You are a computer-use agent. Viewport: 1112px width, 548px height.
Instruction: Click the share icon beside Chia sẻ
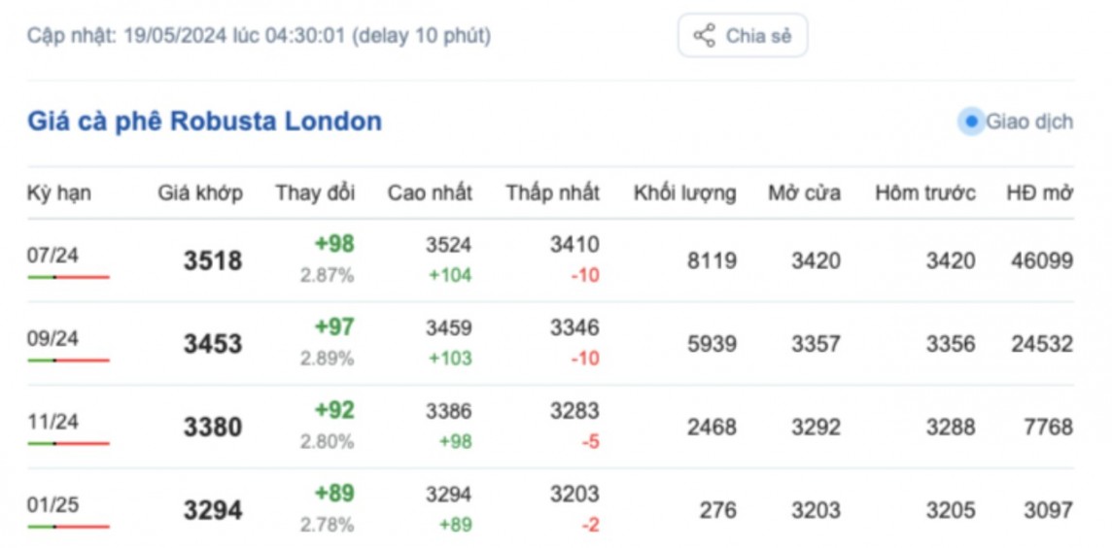(x=704, y=36)
